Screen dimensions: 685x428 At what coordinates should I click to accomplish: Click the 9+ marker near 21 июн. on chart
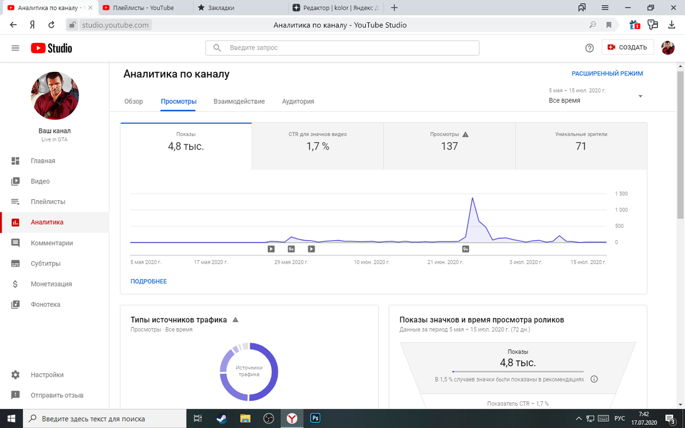(x=466, y=249)
